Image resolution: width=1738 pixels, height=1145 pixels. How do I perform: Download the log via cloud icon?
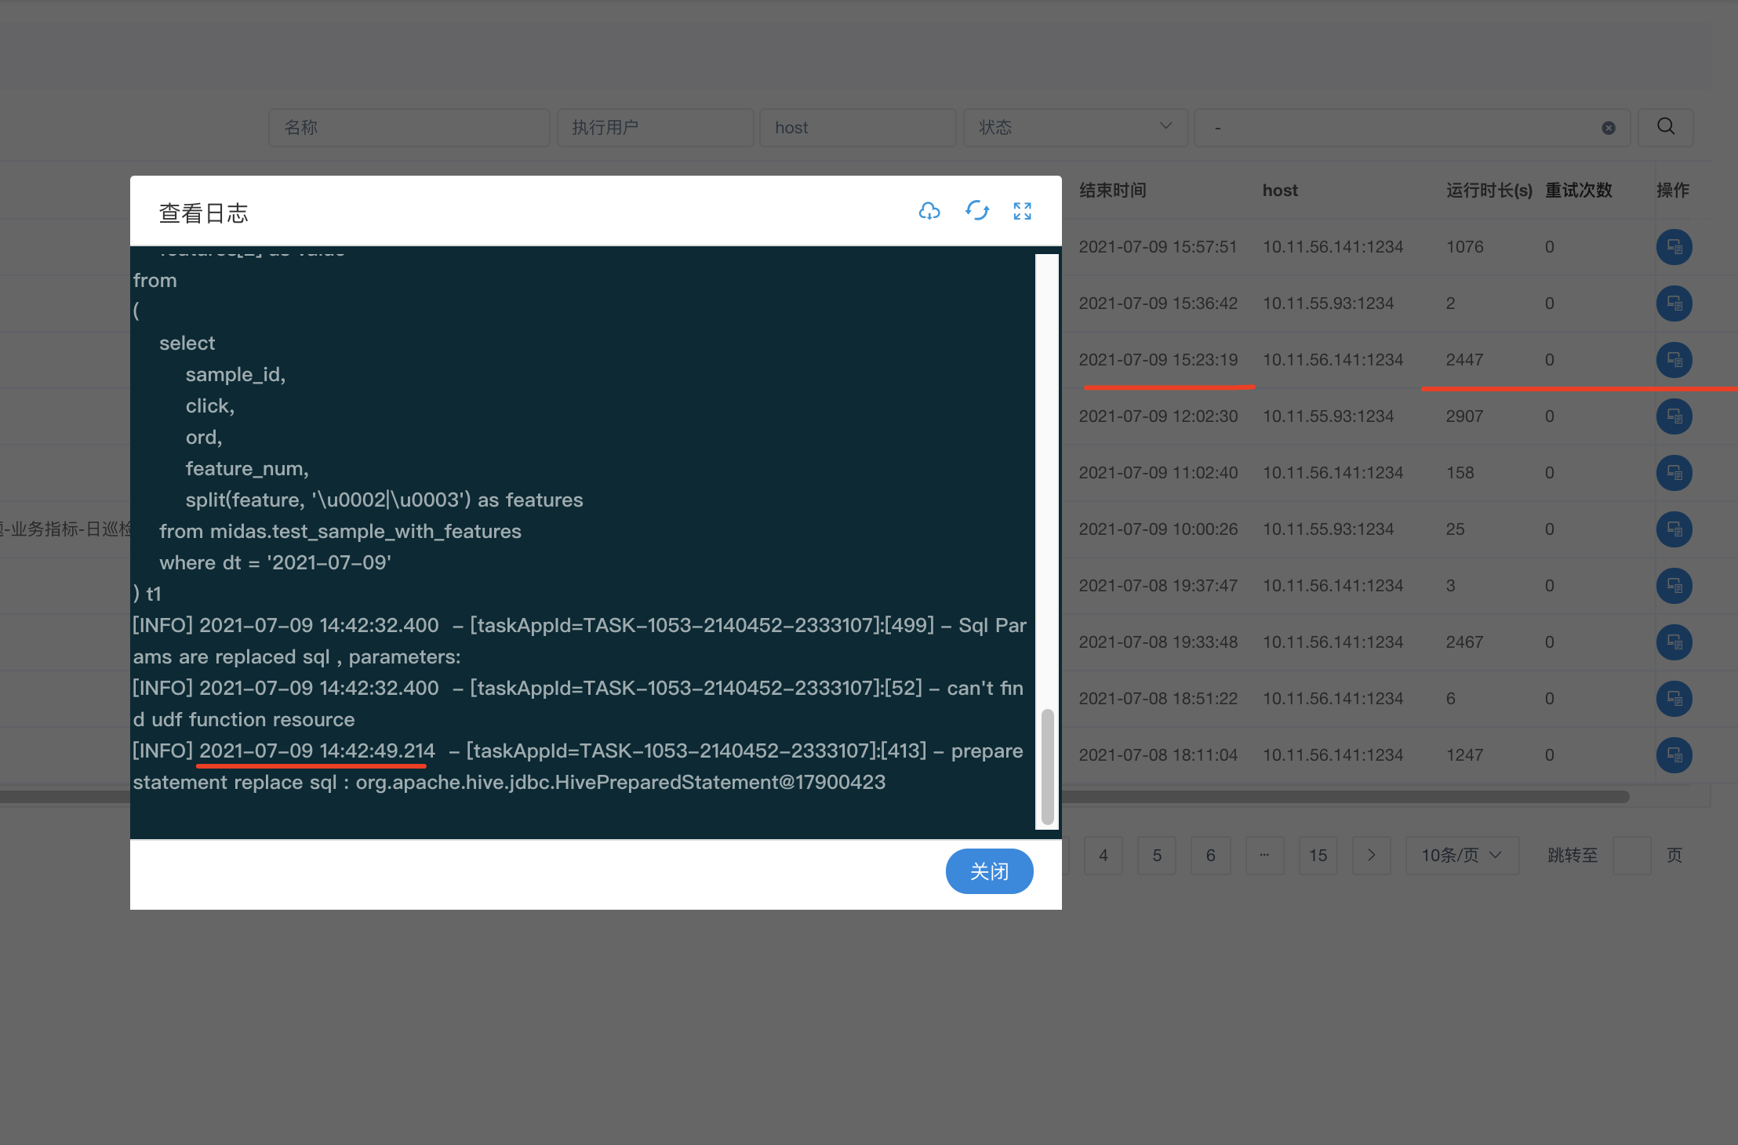(x=929, y=211)
